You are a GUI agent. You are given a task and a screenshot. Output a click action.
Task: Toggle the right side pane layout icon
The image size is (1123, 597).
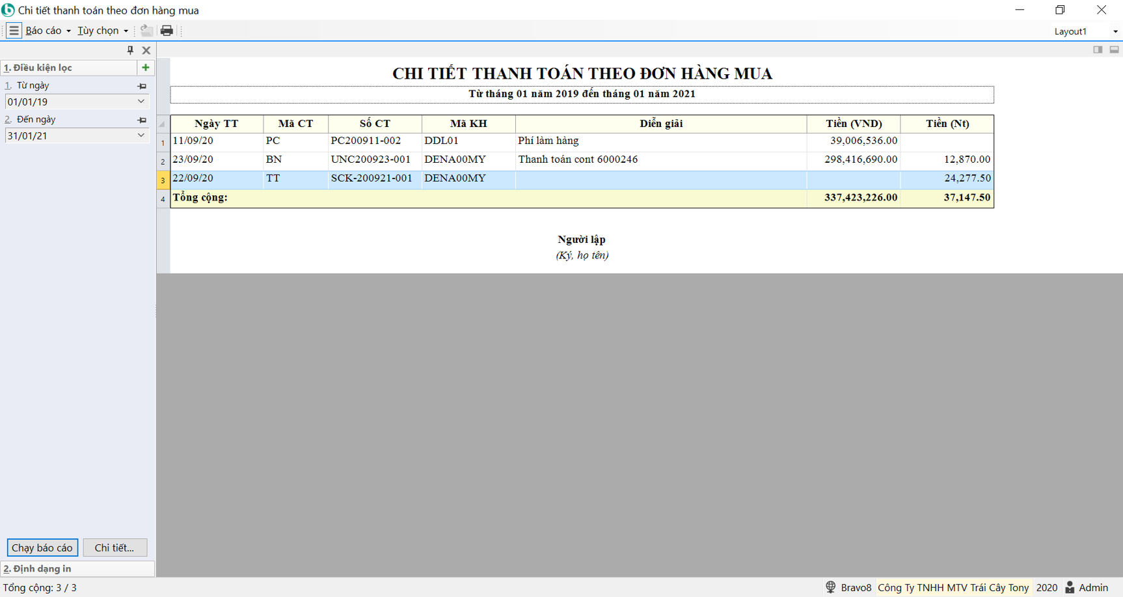[x=1098, y=50]
